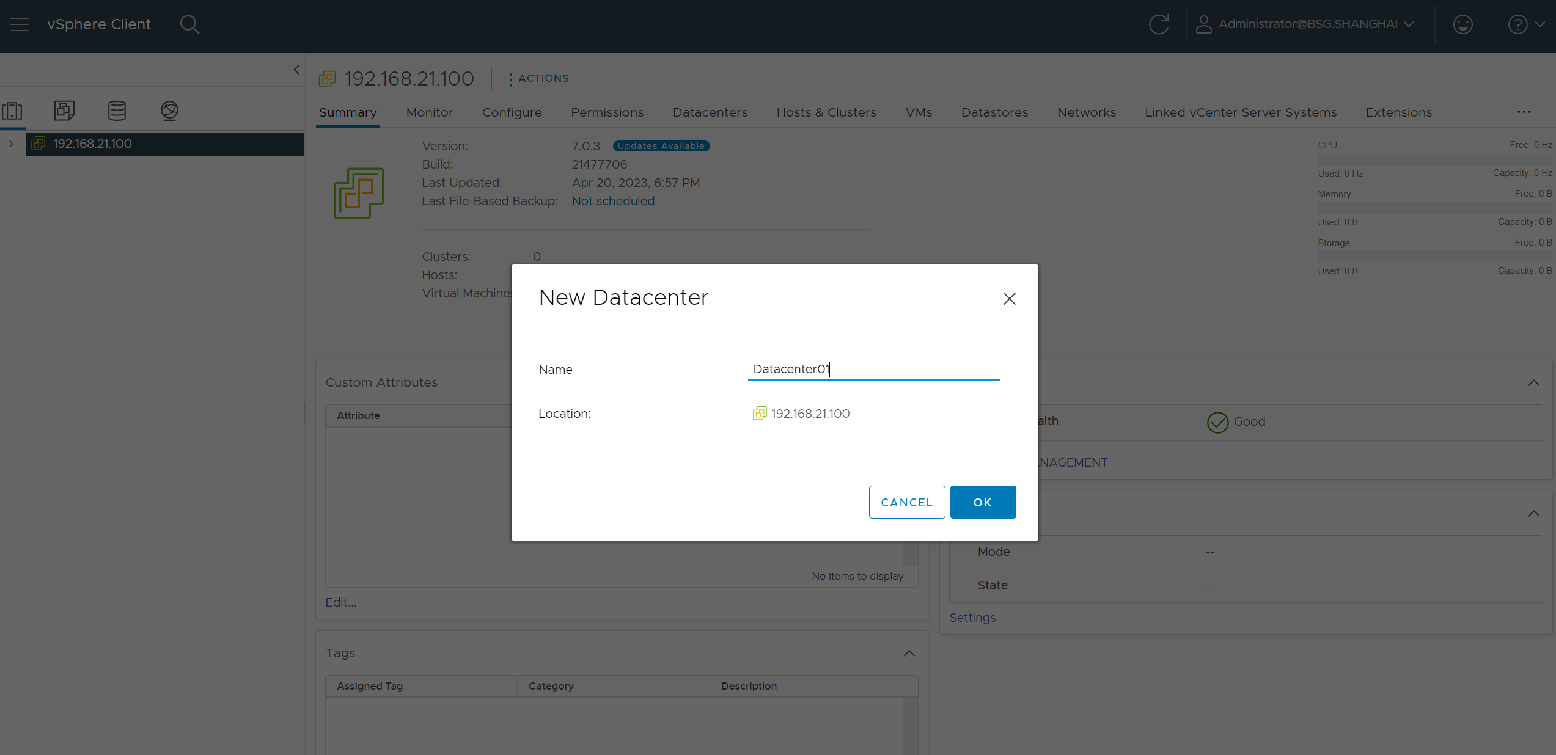Expand the 192.168.21.100 tree node
The width and height of the screenshot is (1556, 755).
(x=11, y=144)
